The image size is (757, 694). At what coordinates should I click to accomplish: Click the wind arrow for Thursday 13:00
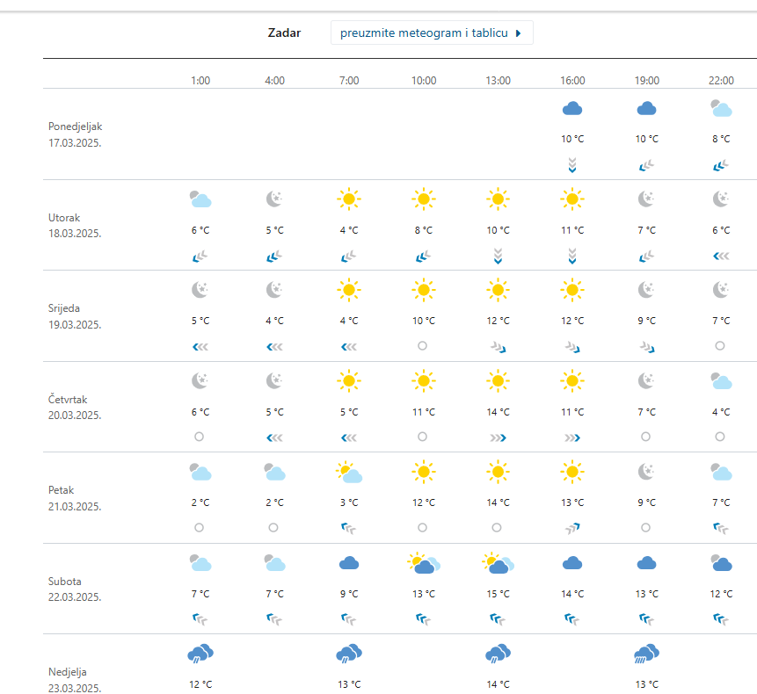[x=498, y=437]
